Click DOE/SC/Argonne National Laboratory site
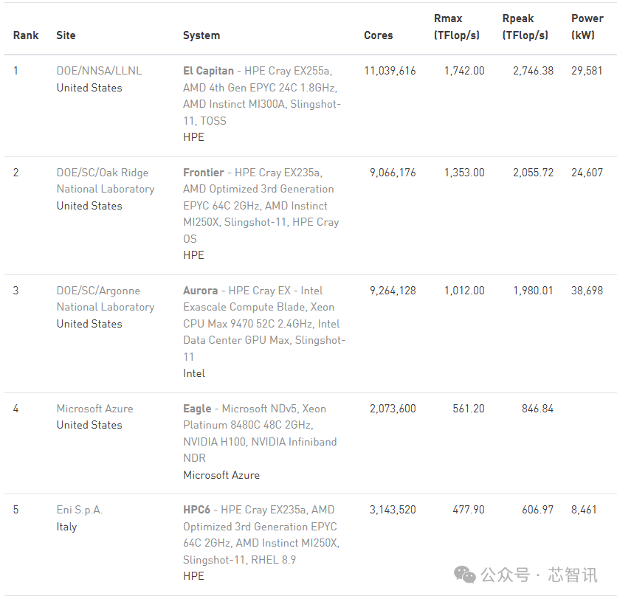This screenshot has width=617, height=599. 106,299
